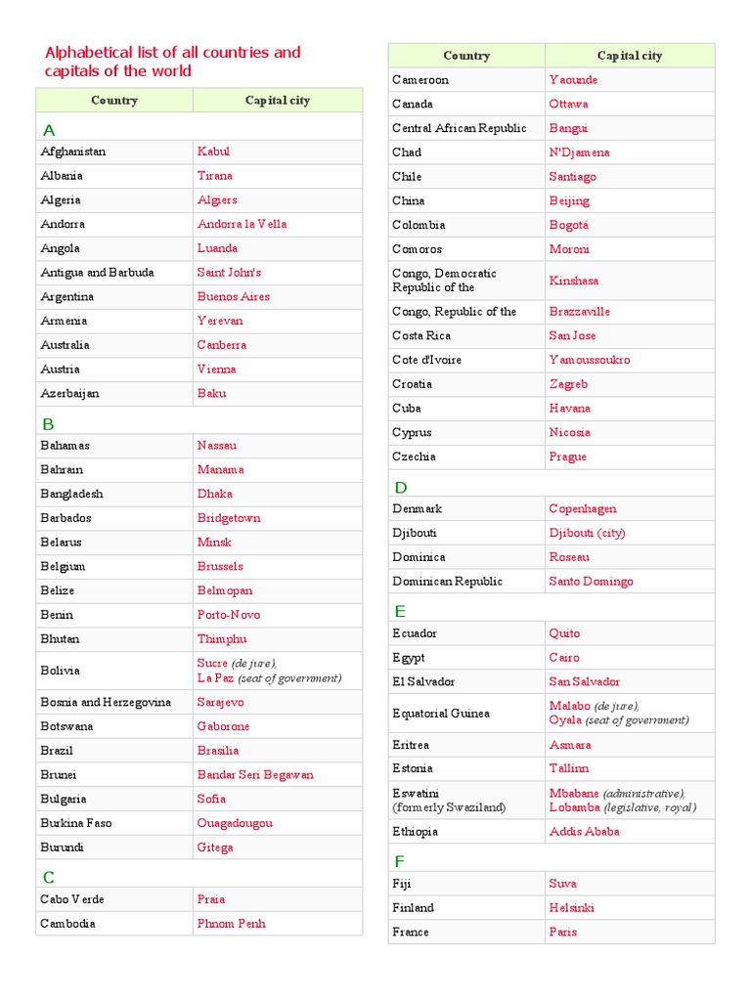Select the Canberra capital link

[221, 345]
